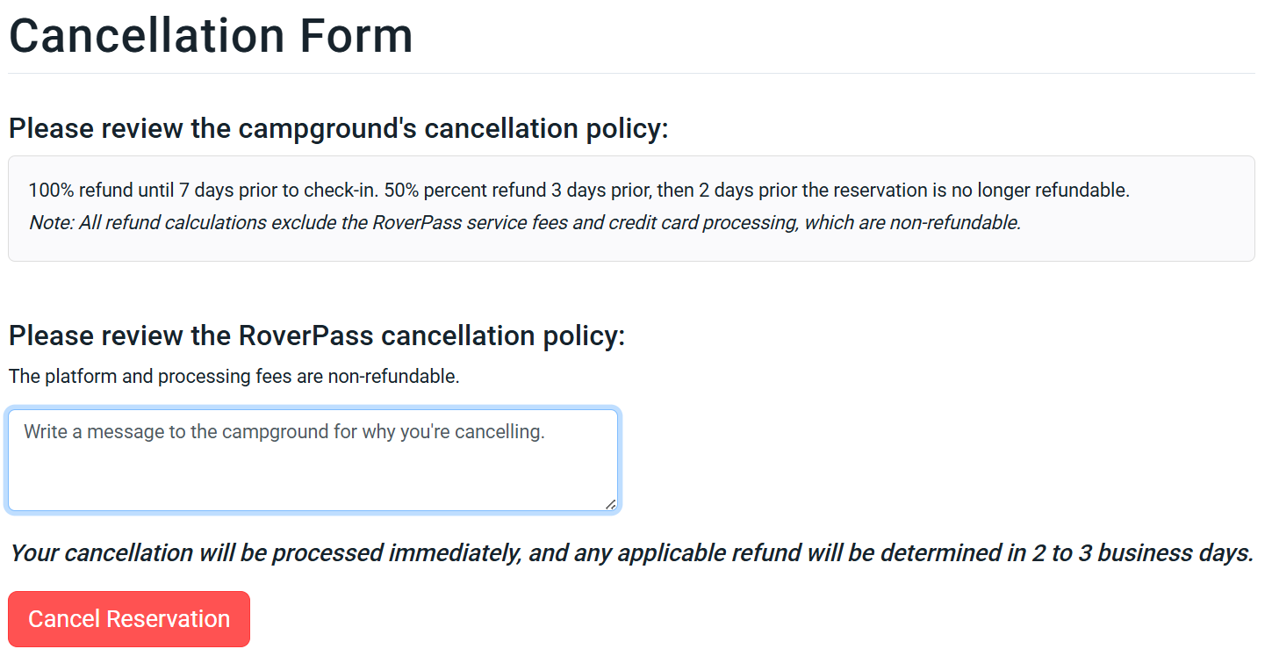Focus the cancellation message text area
This screenshot has width=1272, height=649.
pyautogui.click(x=313, y=460)
